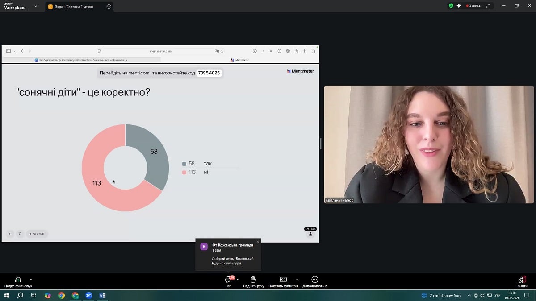Click the green encryption shield icon

(451, 6)
